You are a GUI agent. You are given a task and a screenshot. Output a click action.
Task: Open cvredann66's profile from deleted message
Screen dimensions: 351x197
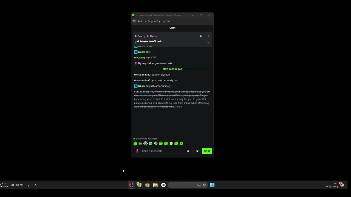click(141, 92)
